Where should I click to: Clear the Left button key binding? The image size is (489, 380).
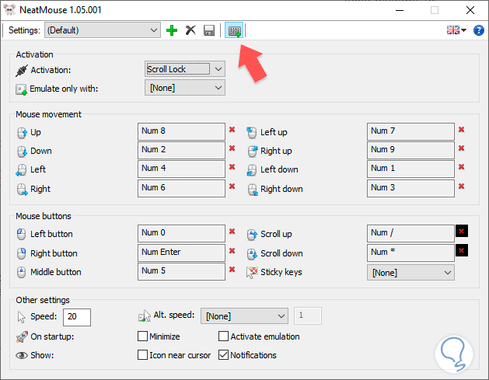point(232,232)
